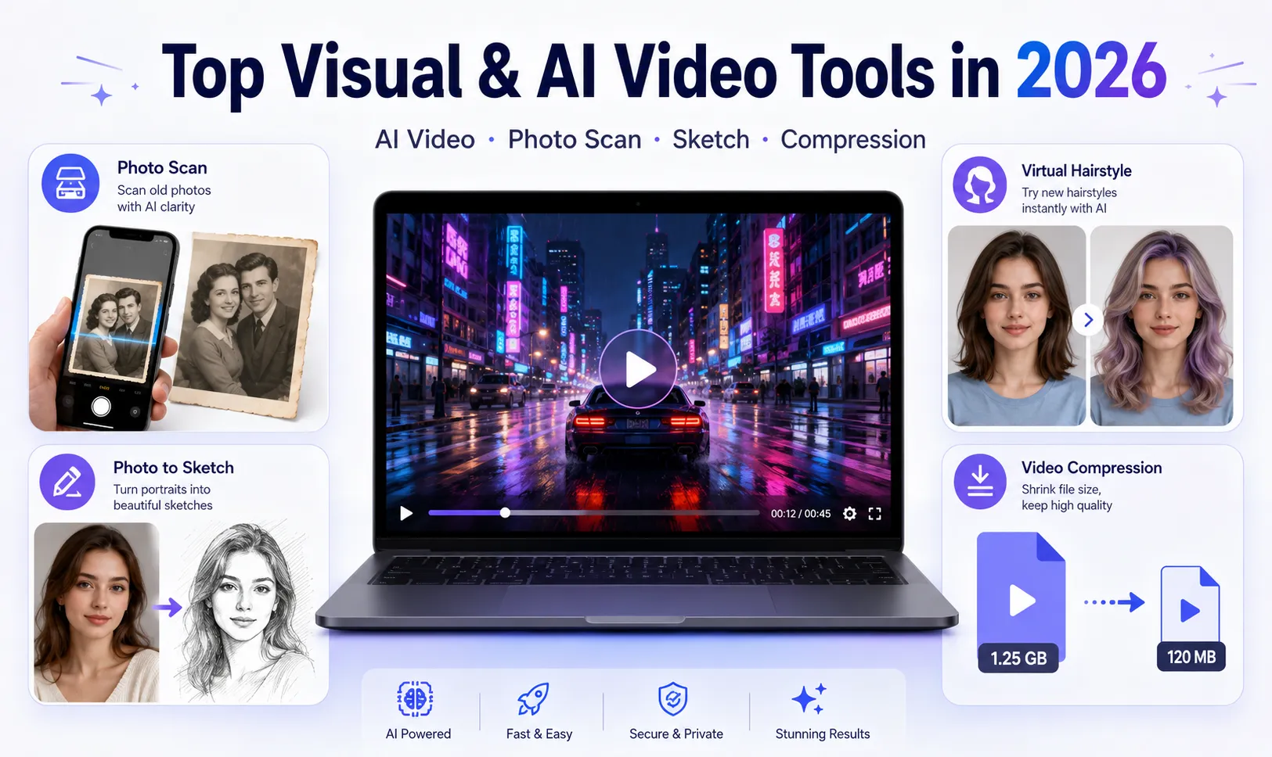Viewport: 1272px width, 757px height.
Task: Click the AI Powered label
Action: pos(418,734)
